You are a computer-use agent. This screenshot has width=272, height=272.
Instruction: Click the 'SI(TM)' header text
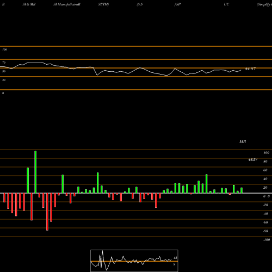tap(103, 4)
